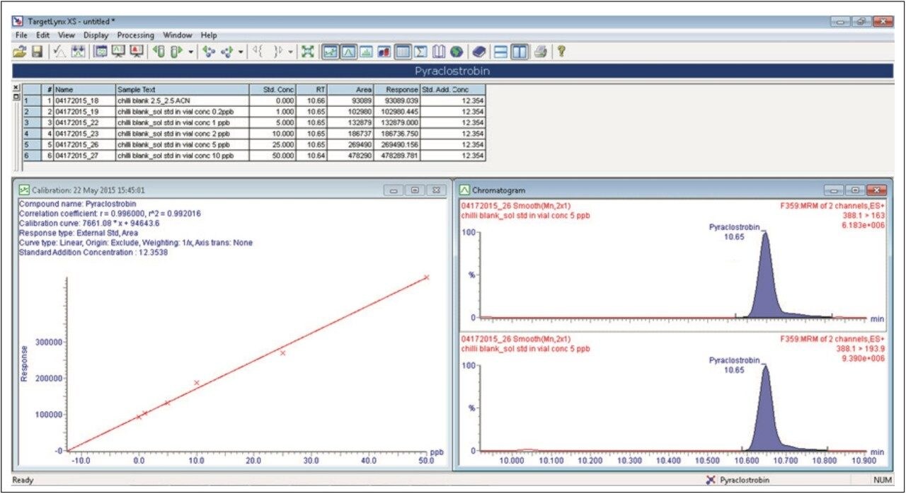906x494 pixels.
Task: Select the chromatogram peak view icon
Action: 350,50
